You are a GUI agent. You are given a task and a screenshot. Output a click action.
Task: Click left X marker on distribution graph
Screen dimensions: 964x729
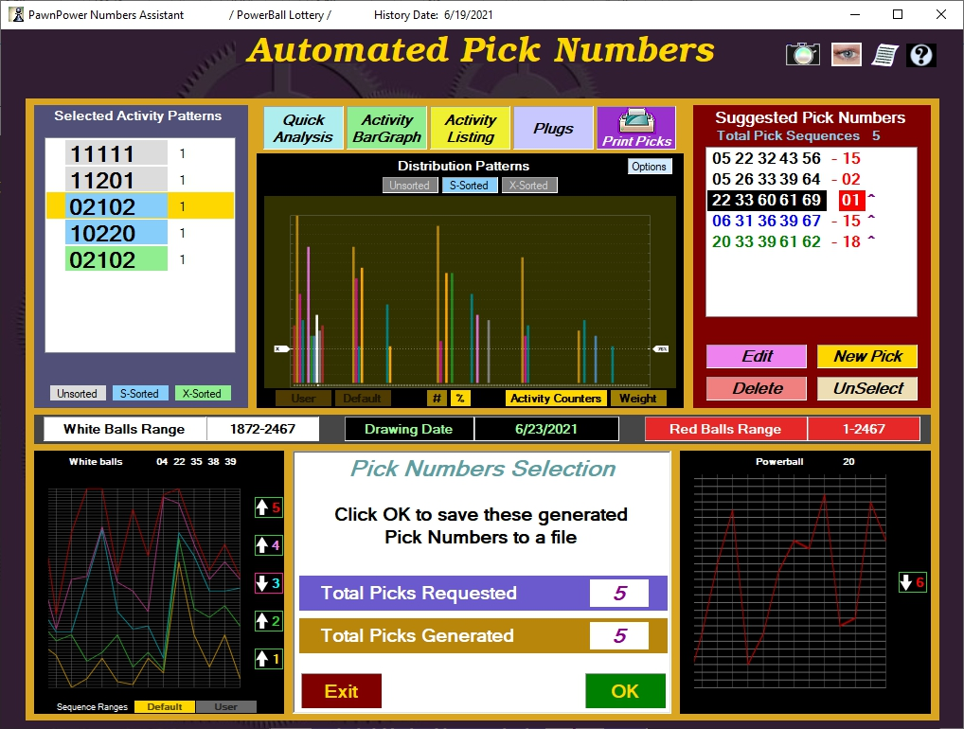coord(280,349)
